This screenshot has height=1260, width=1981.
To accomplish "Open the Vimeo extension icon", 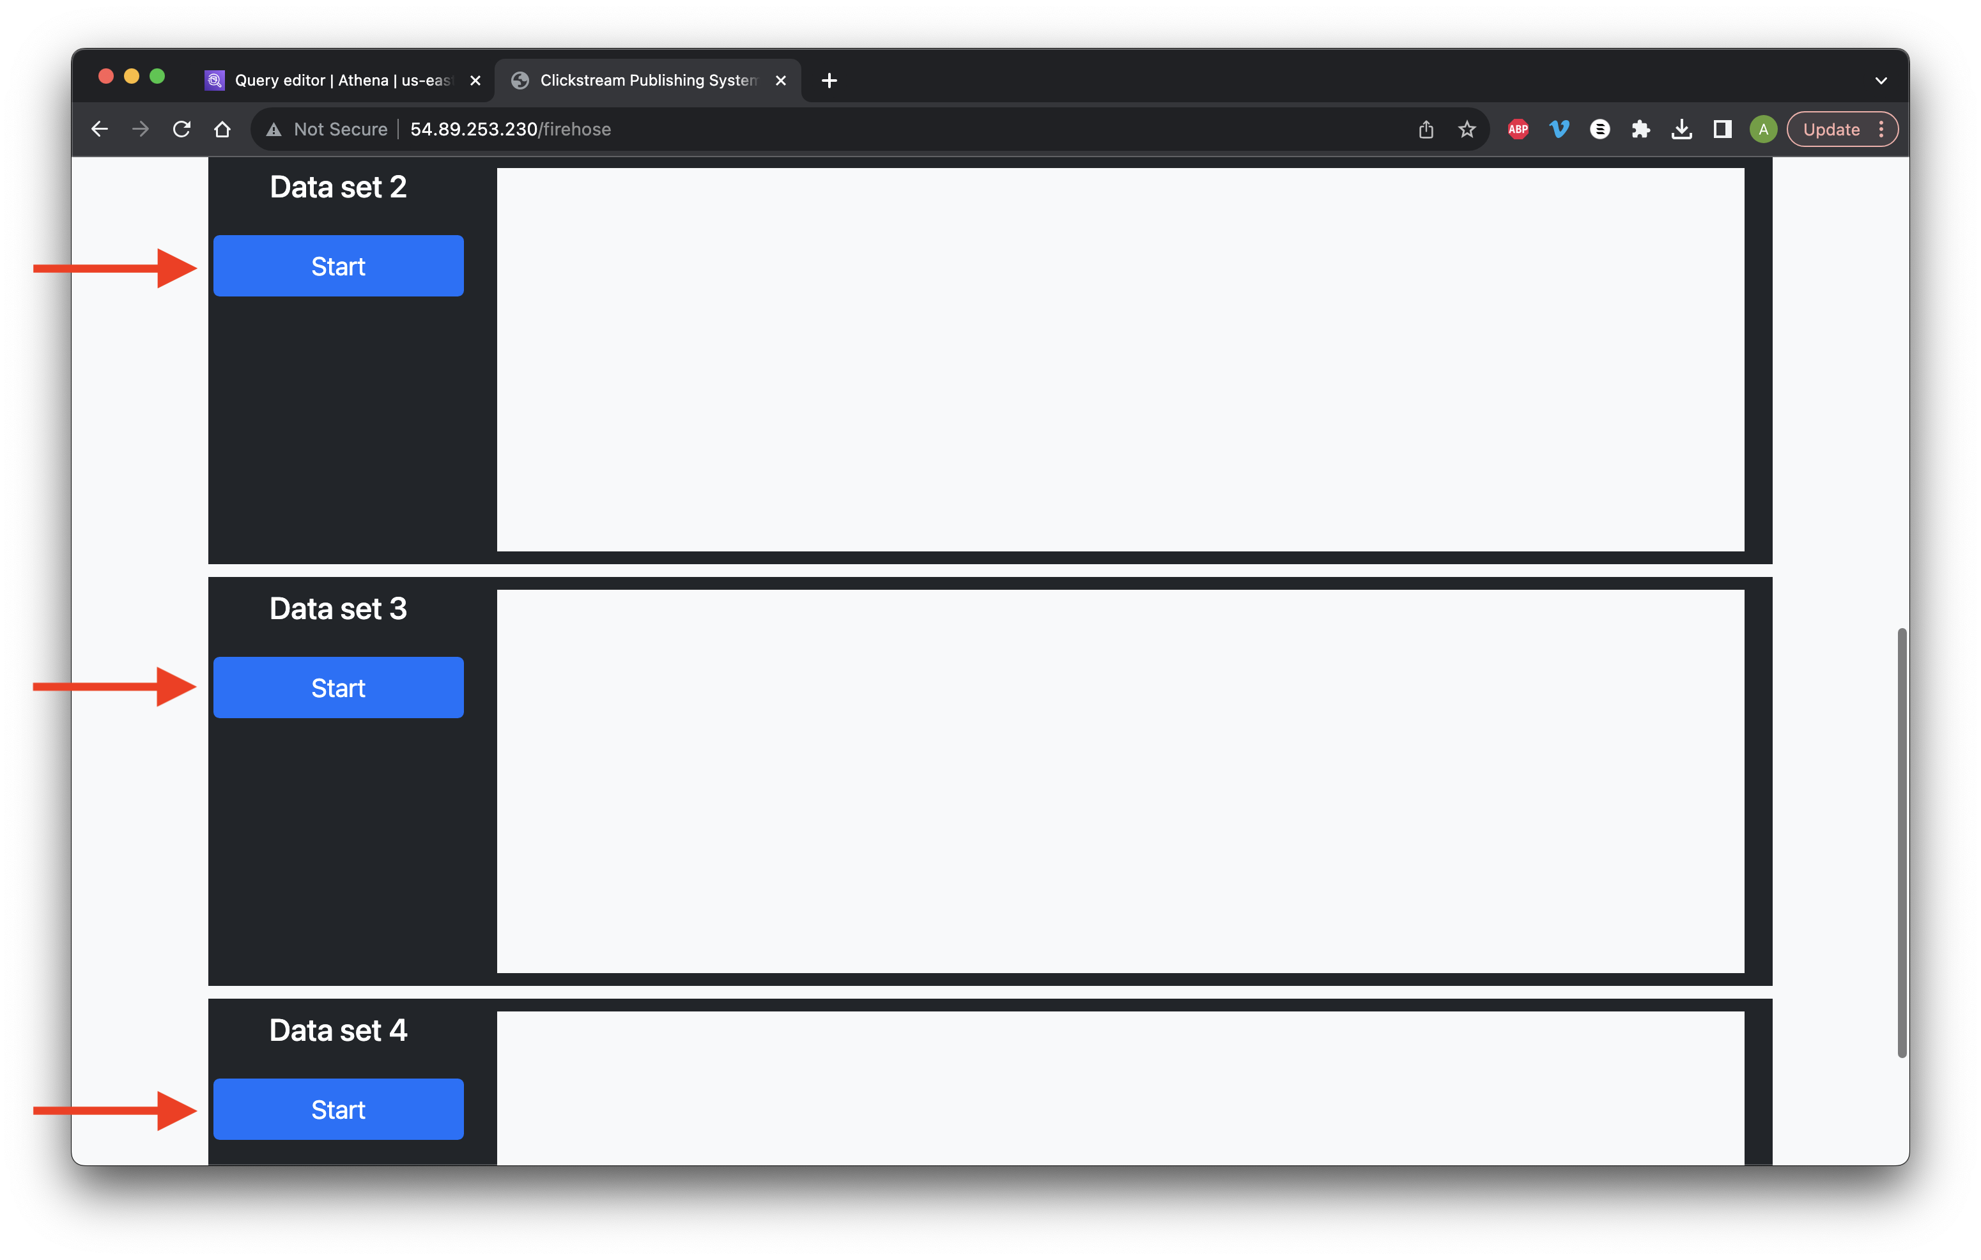I will pyautogui.click(x=1559, y=129).
